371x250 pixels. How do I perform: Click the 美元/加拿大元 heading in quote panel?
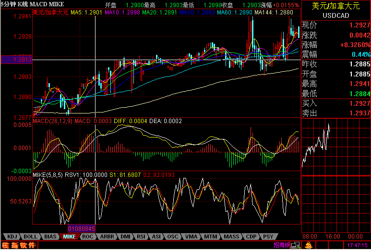(336, 6)
